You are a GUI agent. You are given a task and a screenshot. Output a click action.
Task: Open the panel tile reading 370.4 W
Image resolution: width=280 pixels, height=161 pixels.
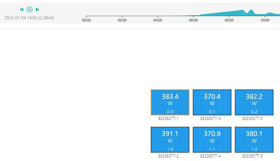pos(212,102)
